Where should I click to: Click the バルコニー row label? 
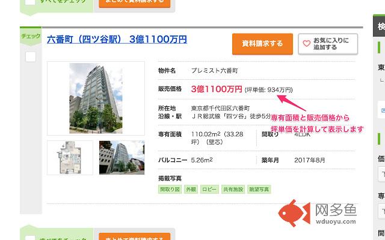tap(173, 160)
